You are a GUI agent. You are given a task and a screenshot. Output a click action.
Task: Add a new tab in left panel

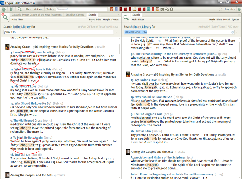pos(100,15)
